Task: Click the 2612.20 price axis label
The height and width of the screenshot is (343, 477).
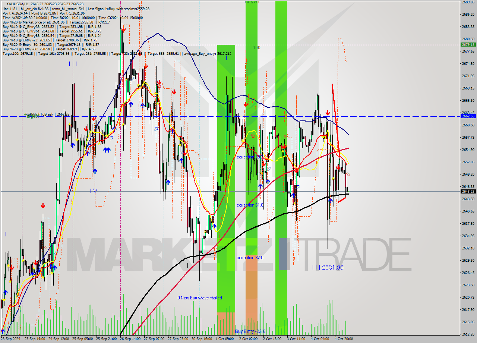Action: point(468,334)
